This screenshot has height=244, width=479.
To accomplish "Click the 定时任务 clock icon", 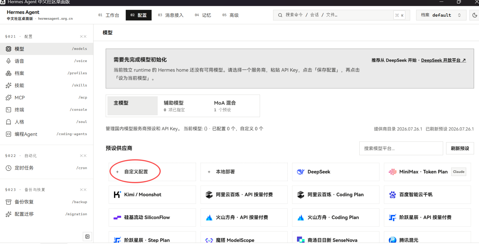I will [9, 168].
